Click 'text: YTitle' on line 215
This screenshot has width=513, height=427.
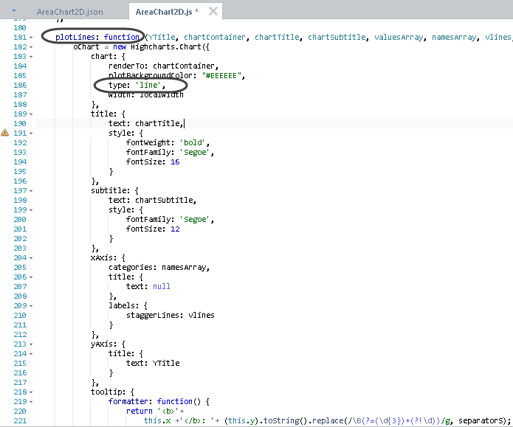pyautogui.click(x=153, y=364)
